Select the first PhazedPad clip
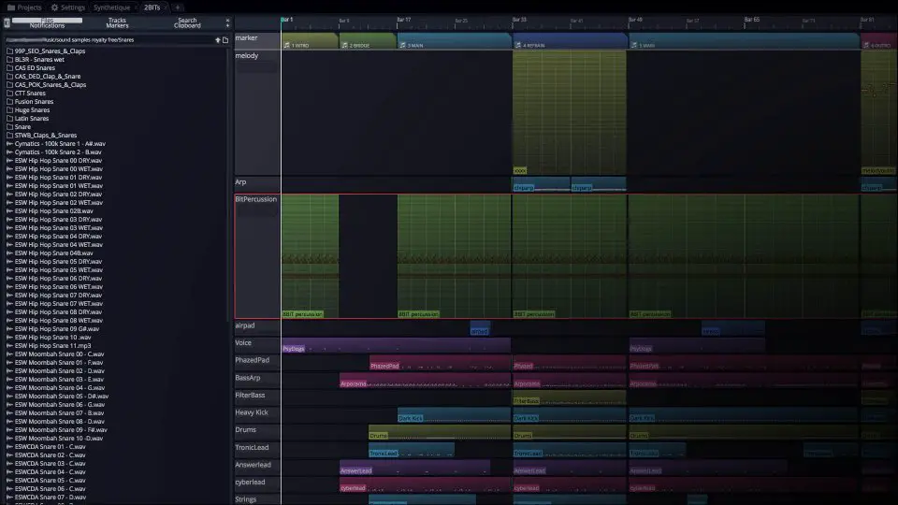898x505 pixels. click(x=440, y=363)
